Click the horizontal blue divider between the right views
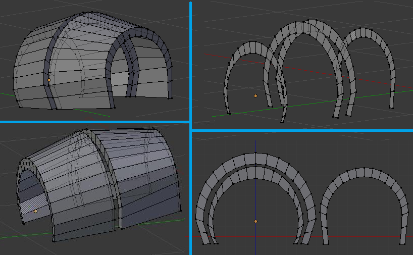Image resolution: width=413 pixels, height=255 pixels. [x=303, y=130]
